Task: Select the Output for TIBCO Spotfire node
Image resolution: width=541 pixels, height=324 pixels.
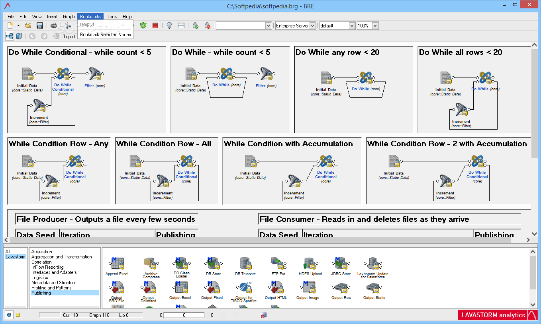Action: pos(244,292)
